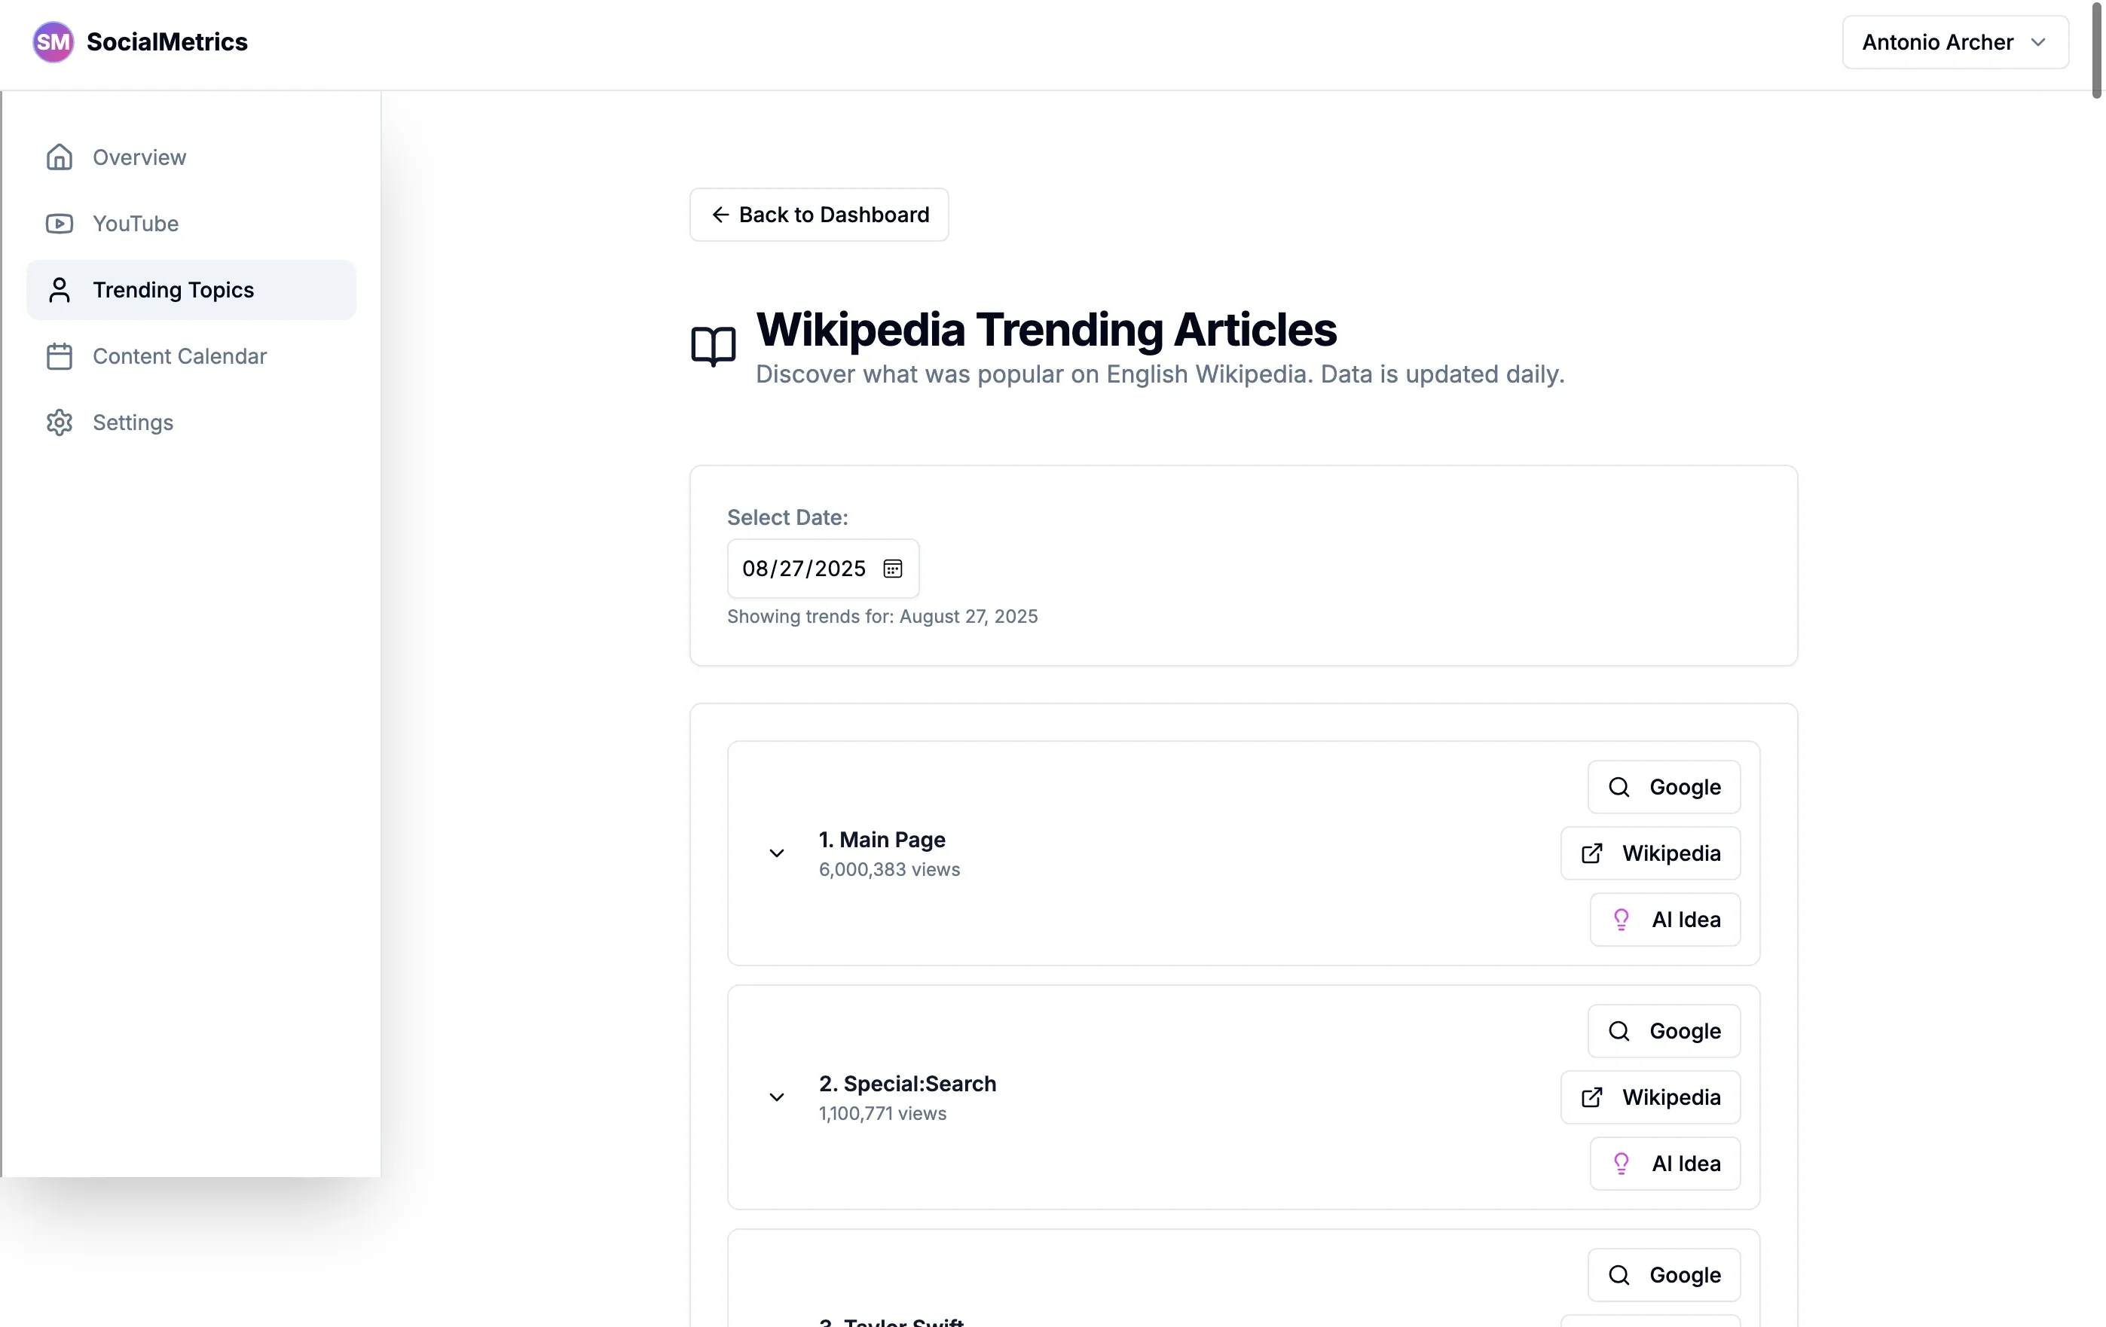Click the Settings gear icon in sidebar
This screenshot has height=1327, width=2106.
(x=59, y=423)
